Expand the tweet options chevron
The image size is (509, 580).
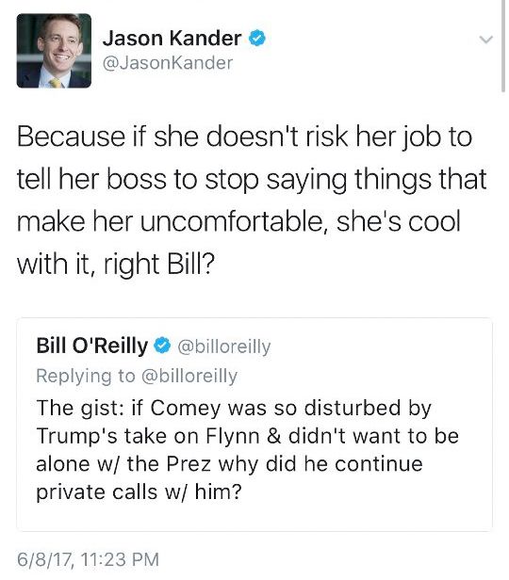click(485, 39)
